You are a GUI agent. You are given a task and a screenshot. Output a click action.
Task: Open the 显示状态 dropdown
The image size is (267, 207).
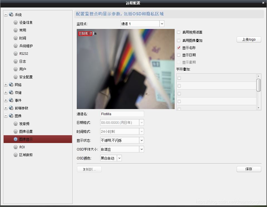click(x=142, y=141)
